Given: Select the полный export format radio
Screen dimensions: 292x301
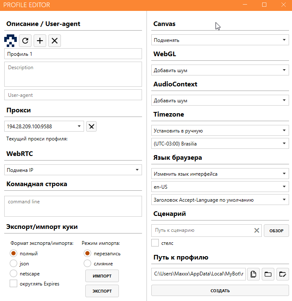Looking at the screenshot, I should point(13,253).
